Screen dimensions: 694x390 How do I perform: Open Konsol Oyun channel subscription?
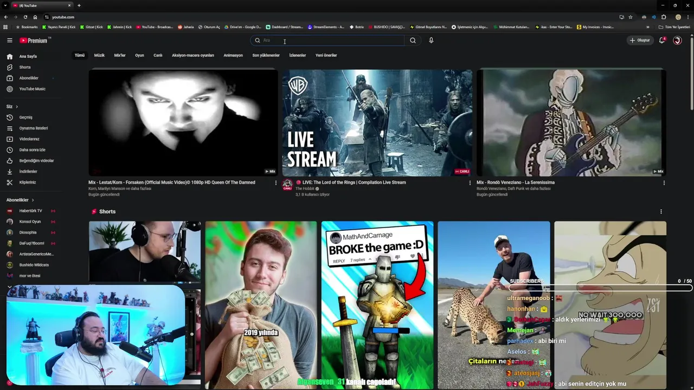(x=30, y=222)
